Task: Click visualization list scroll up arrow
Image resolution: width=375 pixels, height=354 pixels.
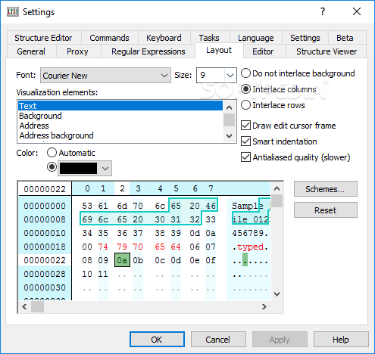Action: (229, 107)
